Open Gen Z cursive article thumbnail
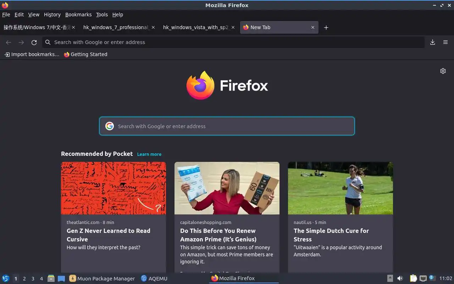Viewport: 454px width, 284px height. pyautogui.click(x=113, y=188)
